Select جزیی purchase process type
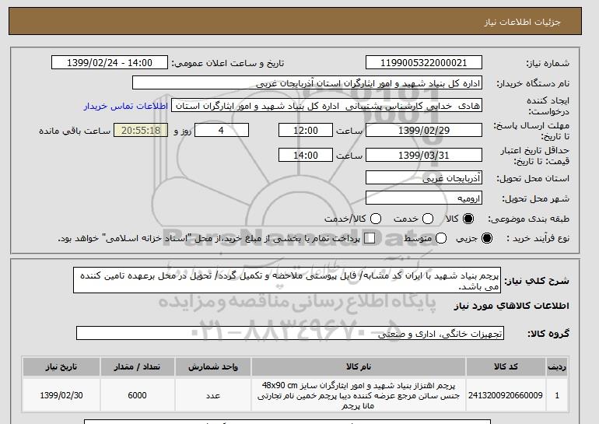This screenshot has height=424, width=599. point(488,238)
